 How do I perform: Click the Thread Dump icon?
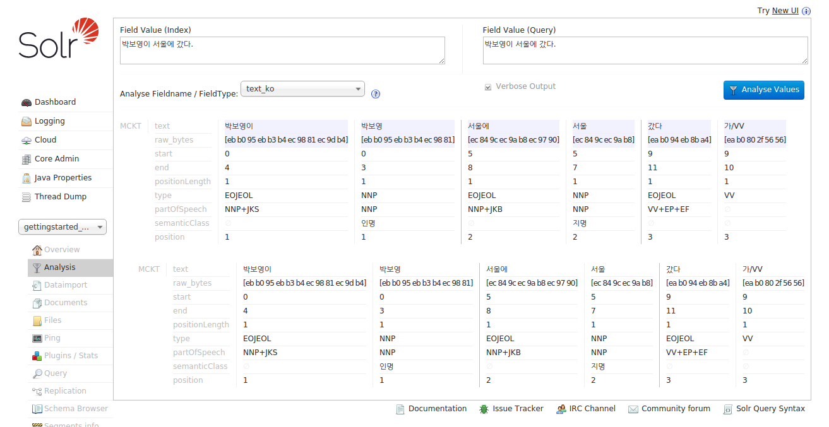click(x=27, y=197)
